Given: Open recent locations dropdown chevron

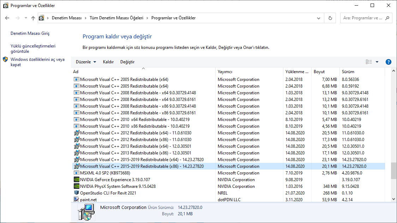Looking at the screenshot, I should tap(26, 18).
